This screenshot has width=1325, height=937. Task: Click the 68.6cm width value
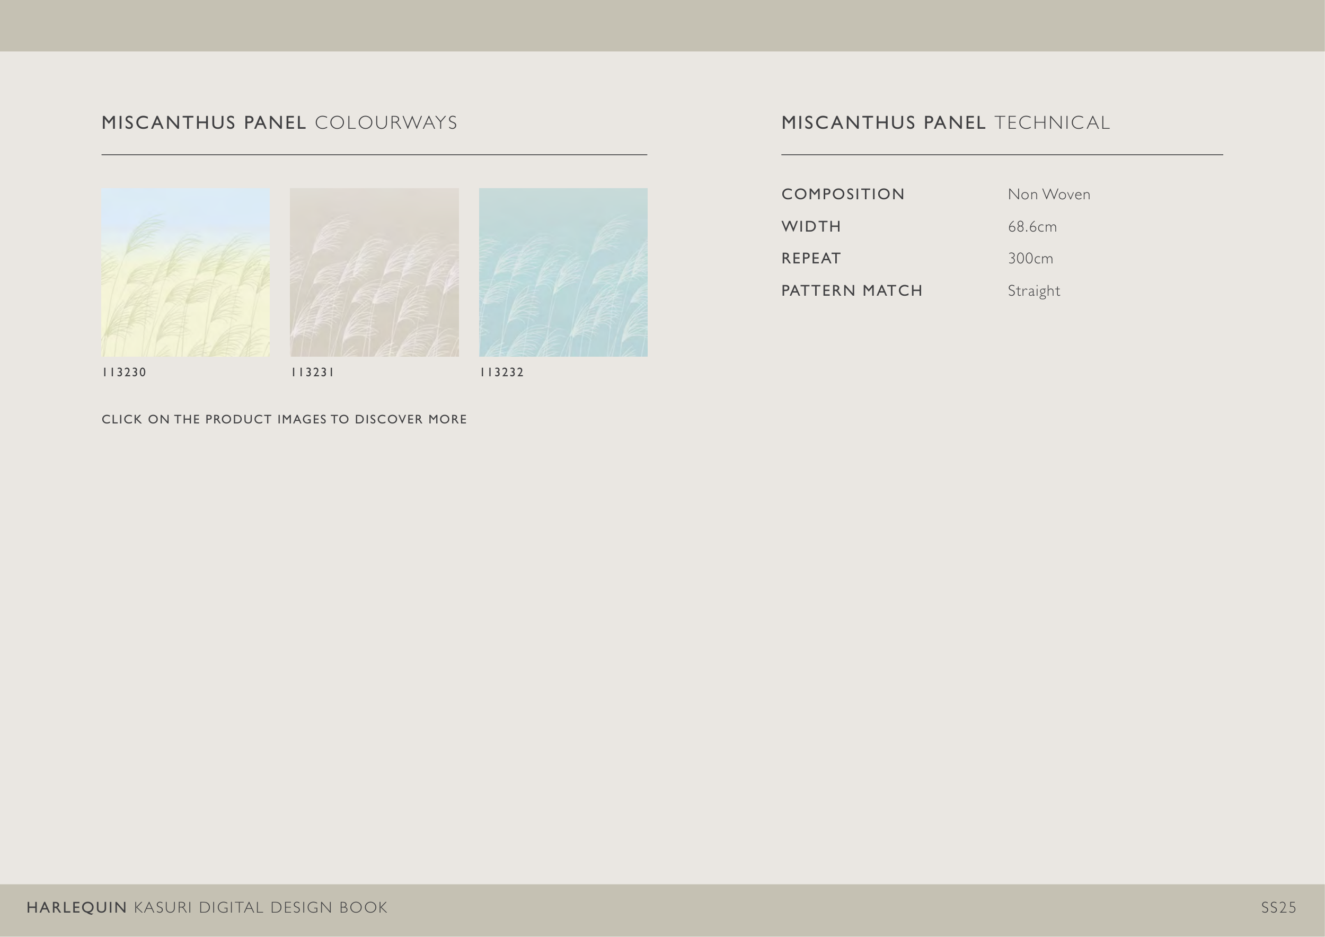coord(1032,227)
